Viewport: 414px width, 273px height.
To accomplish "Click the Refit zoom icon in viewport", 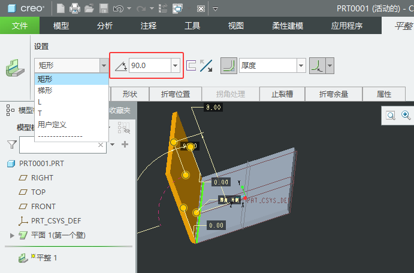I will pos(391,115).
